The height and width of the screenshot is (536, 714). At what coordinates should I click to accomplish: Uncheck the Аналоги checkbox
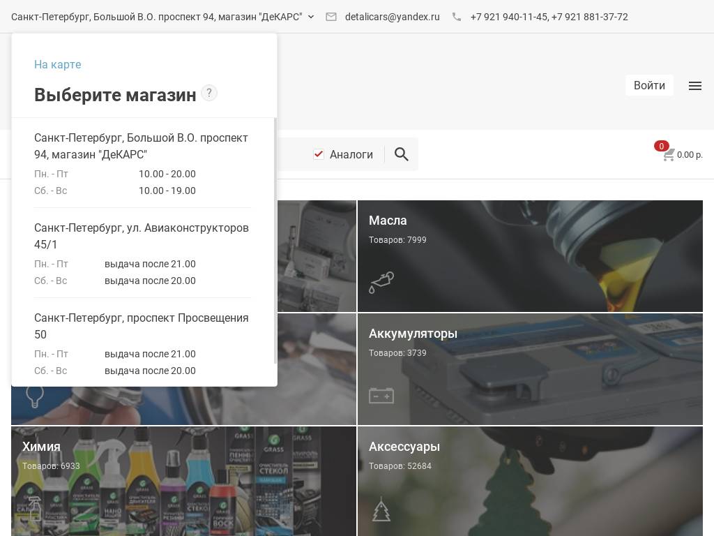pos(319,154)
